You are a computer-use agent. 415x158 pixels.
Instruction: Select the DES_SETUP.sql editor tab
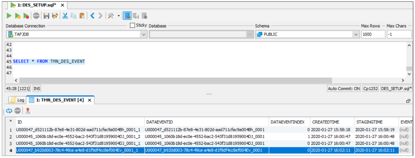click(x=37, y=5)
